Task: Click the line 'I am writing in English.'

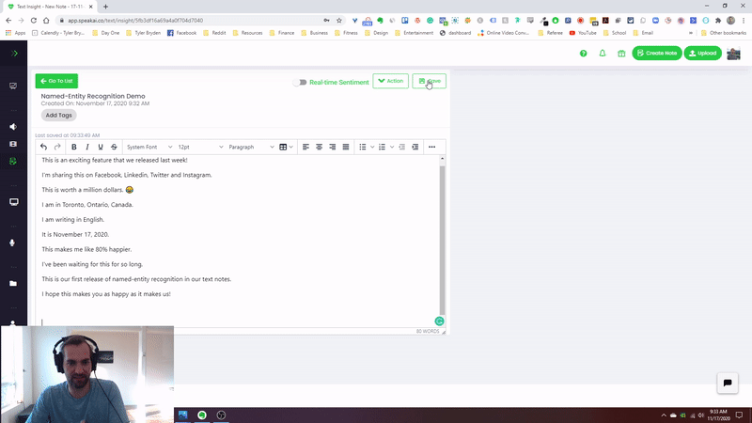Action: click(x=73, y=220)
